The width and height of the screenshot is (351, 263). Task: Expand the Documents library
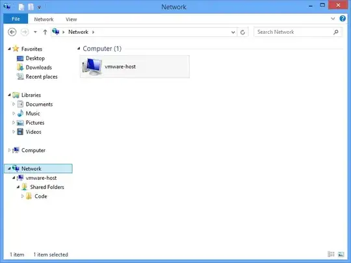coord(14,104)
